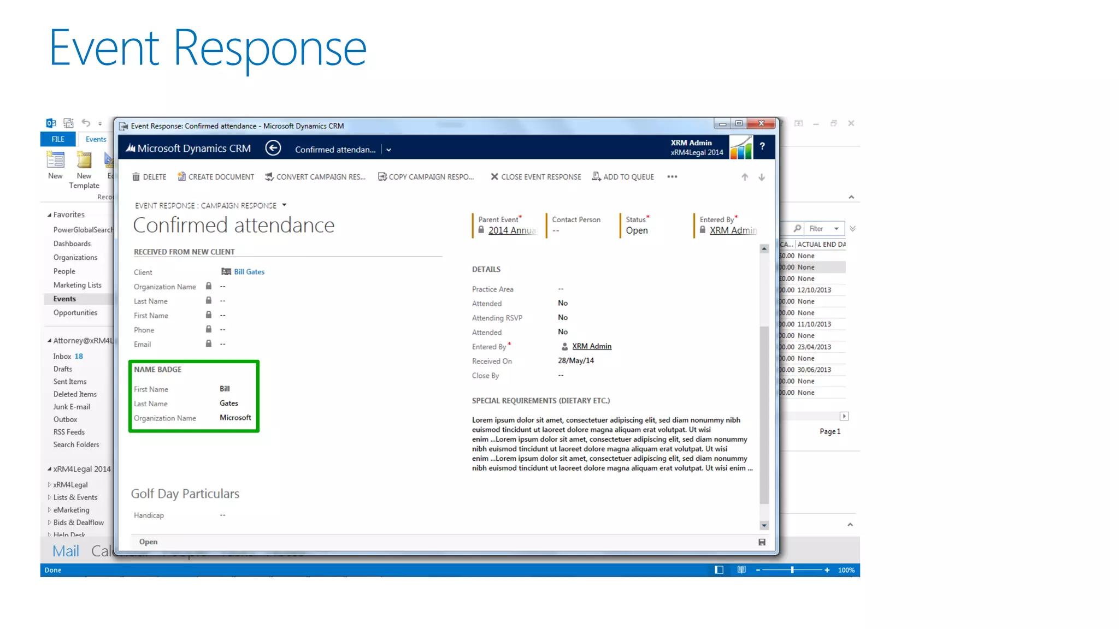Click the Delete trash icon in command bar
This screenshot has width=1119, height=629.
[x=136, y=177]
